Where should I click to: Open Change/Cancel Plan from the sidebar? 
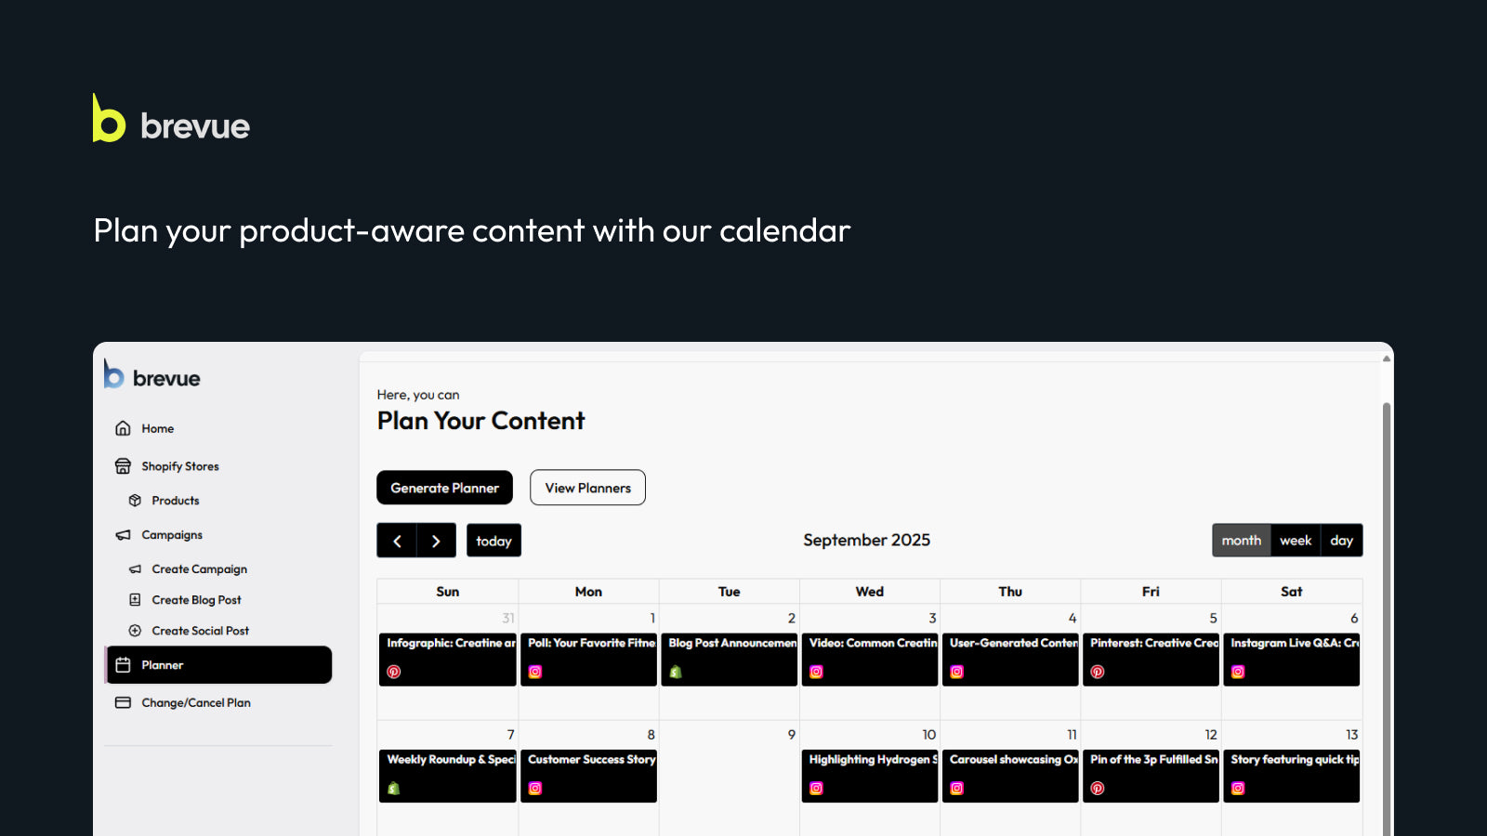click(x=195, y=702)
